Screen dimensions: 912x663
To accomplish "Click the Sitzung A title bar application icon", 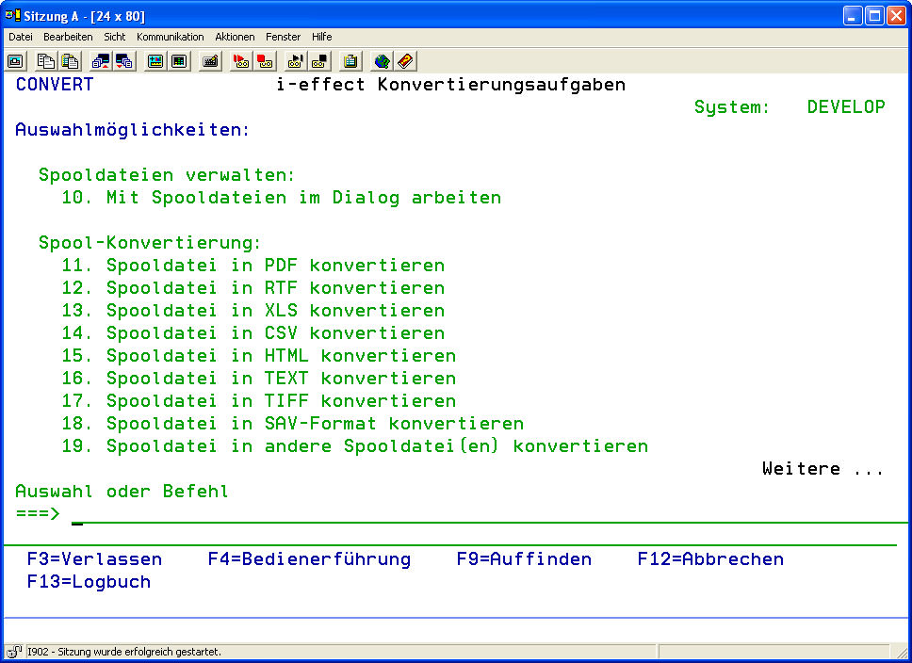I will (13, 15).
